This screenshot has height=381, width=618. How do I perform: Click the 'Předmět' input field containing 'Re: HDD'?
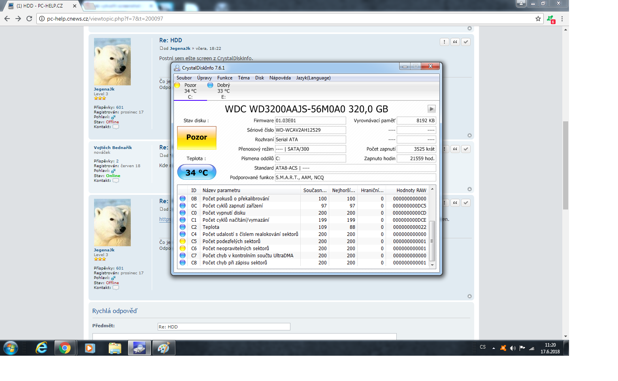[224, 327]
